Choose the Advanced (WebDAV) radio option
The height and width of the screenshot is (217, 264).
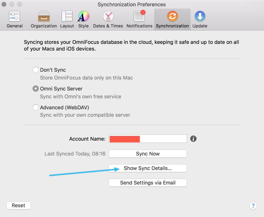(x=36, y=107)
